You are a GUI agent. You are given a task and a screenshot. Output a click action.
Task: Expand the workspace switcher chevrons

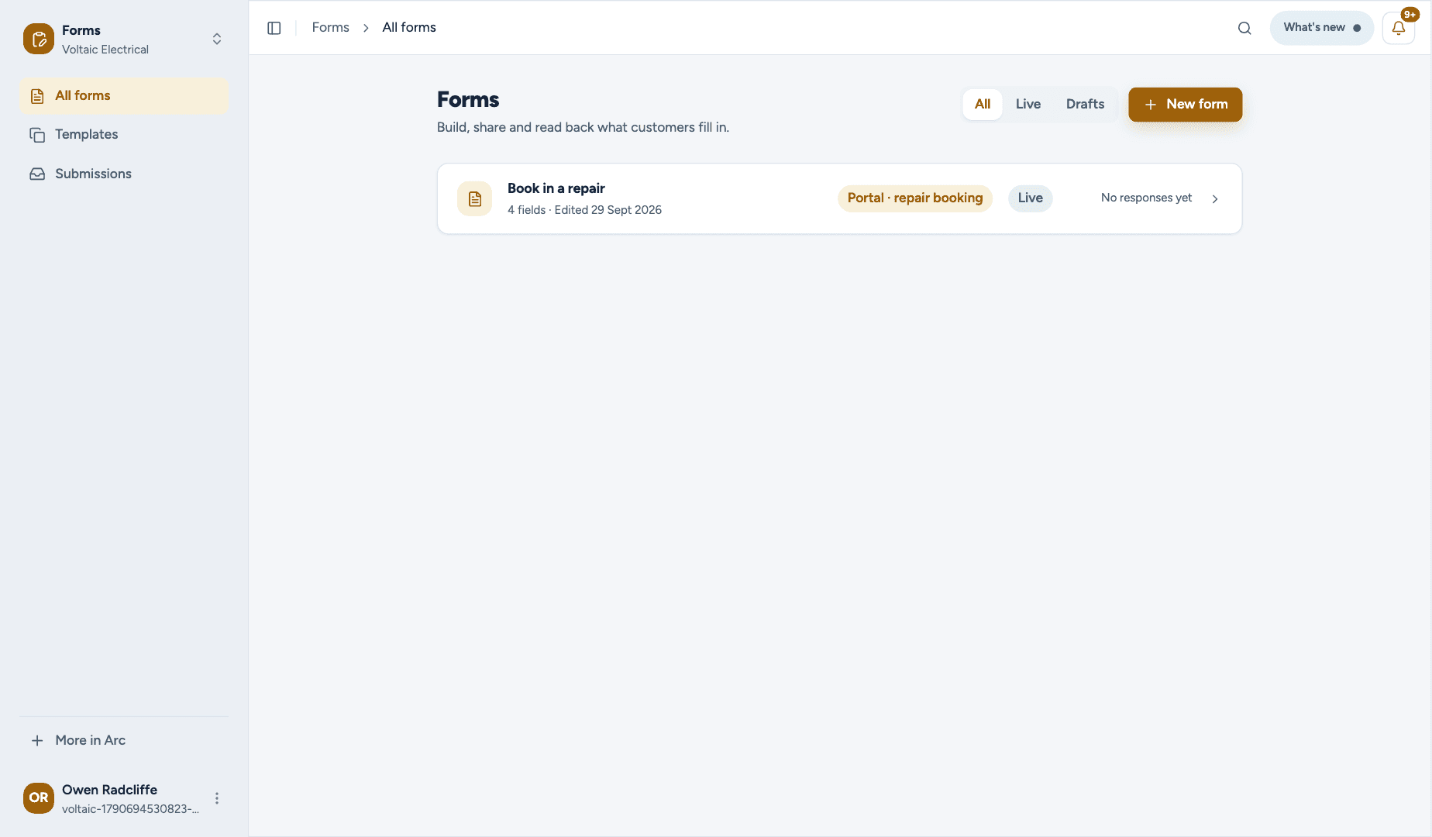(x=217, y=39)
